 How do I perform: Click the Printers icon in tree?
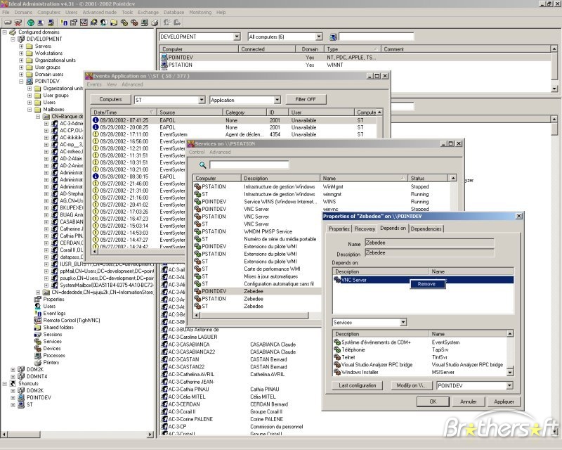[38, 362]
